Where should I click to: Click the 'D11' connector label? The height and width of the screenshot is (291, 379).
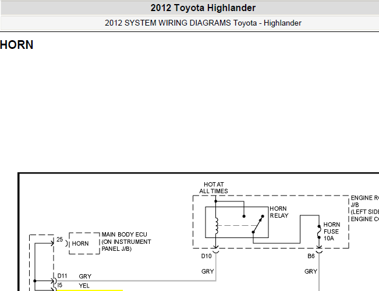(62, 276)
